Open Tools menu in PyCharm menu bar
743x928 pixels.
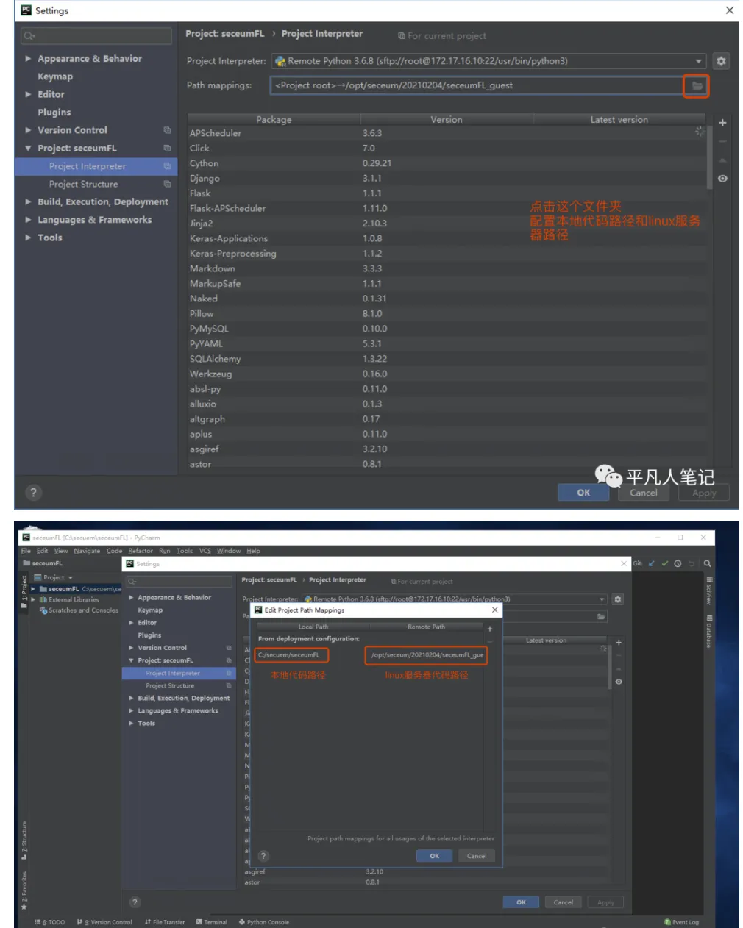[x=185, y=551]
